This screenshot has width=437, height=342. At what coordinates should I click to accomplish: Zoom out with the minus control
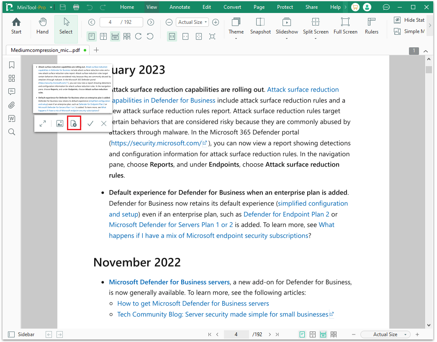(169, 22)
